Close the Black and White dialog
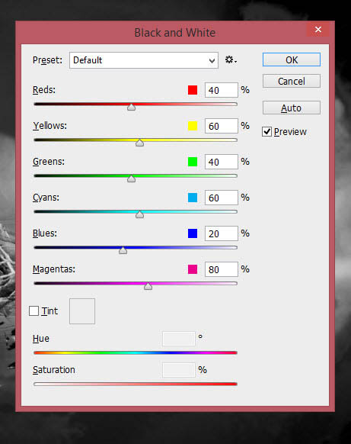351x444 pixels. pyautogui.click(x=318, y=30)
